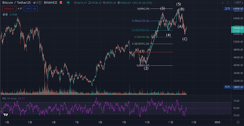Viewport: 244px width, 126px height.
Task: Click the current price tag 59068.02
Action: tap(237, 29)
